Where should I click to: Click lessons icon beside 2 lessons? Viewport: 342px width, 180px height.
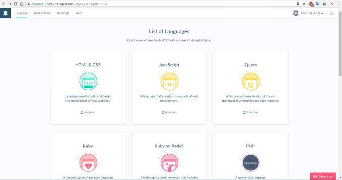244,112
